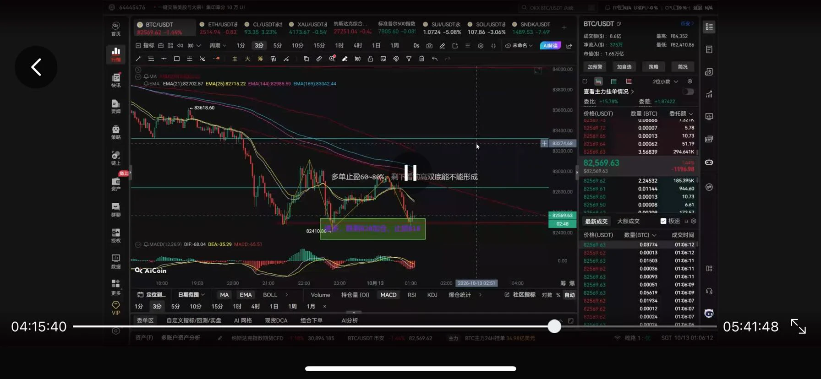Screen dimensions: 821x379
Task: Click the 简况 overview button
Action: 683,67
